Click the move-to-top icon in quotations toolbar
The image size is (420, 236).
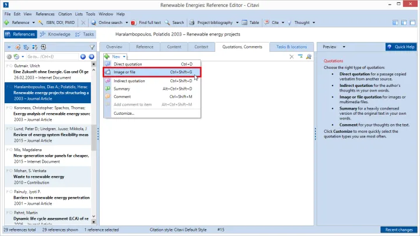tap(300, 57)
